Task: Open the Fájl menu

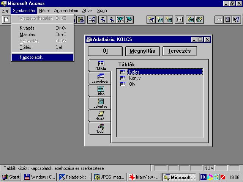Action: (x=5, y=11)
